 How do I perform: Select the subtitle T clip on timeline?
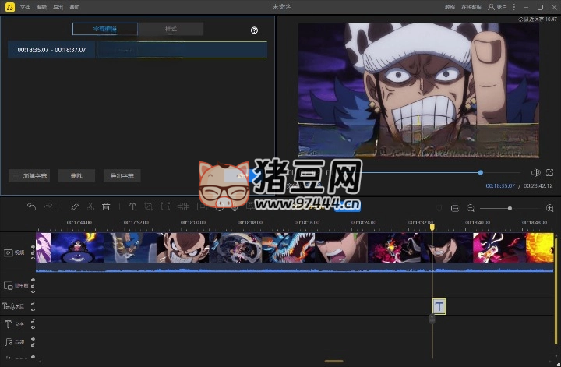(439, 306)
